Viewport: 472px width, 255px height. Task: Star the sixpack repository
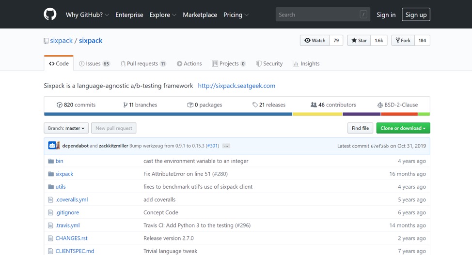click(359, 41)
